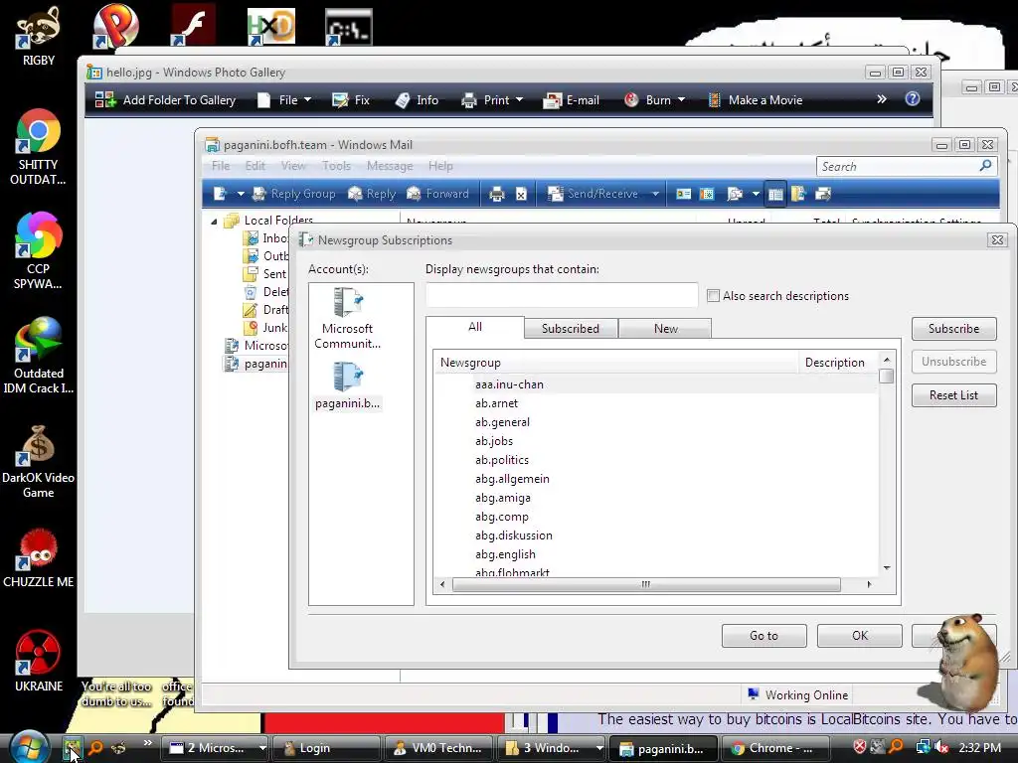Open the Burn dropdown in Photo Gallery

(654, 100)
